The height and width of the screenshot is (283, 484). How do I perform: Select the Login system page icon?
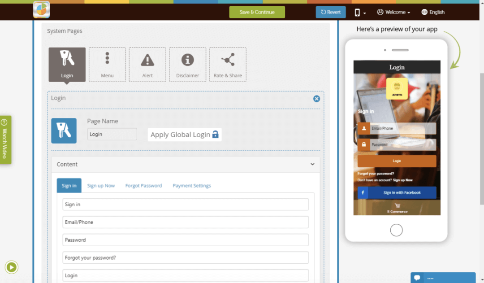(67, 65)
